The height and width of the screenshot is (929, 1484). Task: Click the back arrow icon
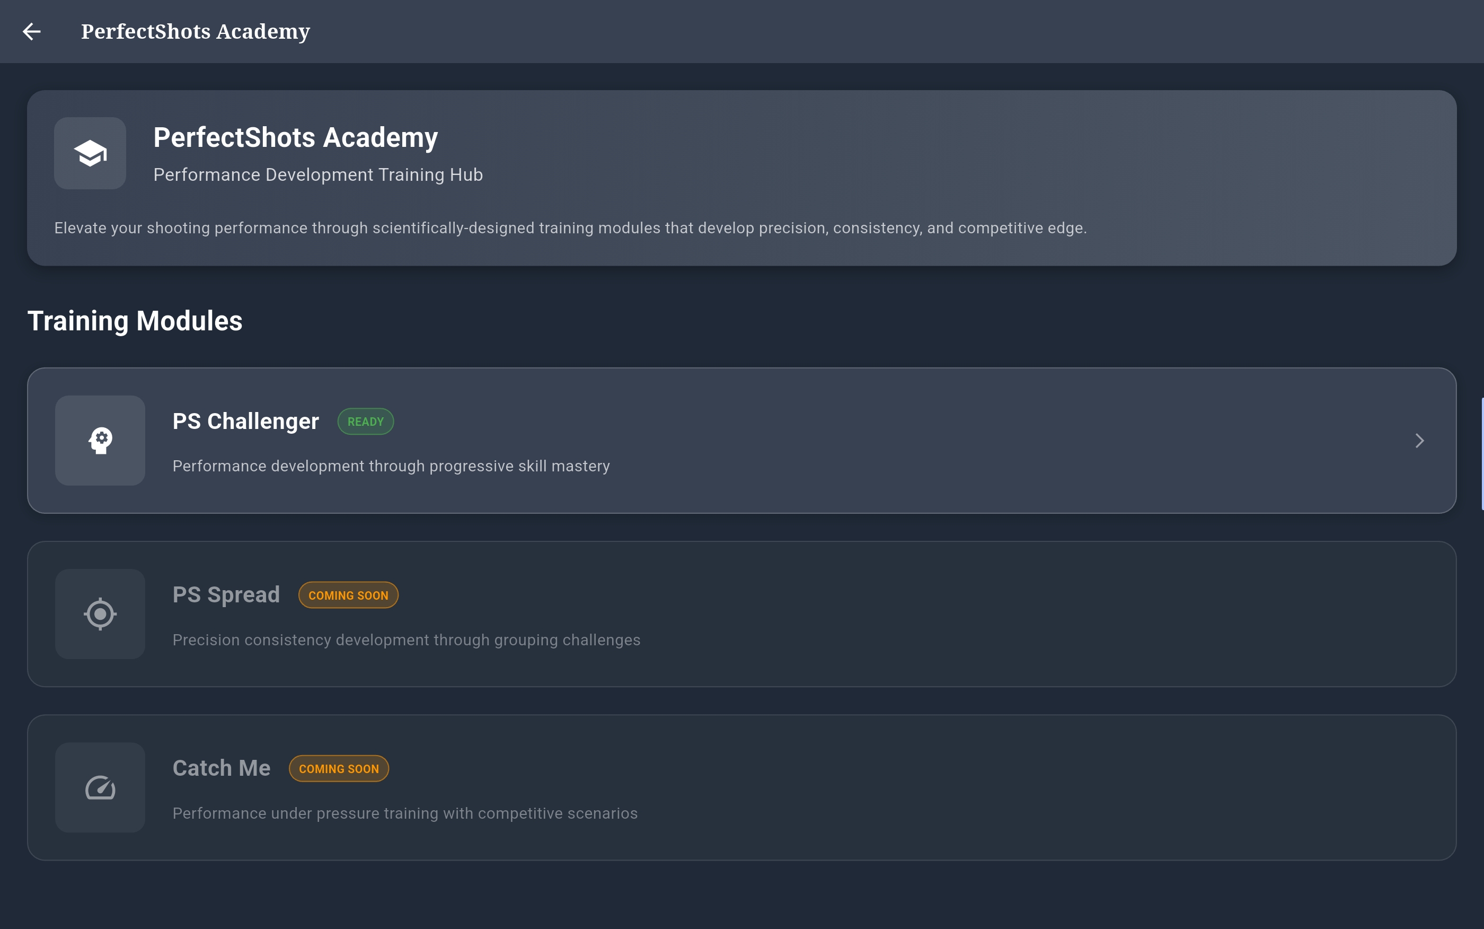[x=31, y=31]
